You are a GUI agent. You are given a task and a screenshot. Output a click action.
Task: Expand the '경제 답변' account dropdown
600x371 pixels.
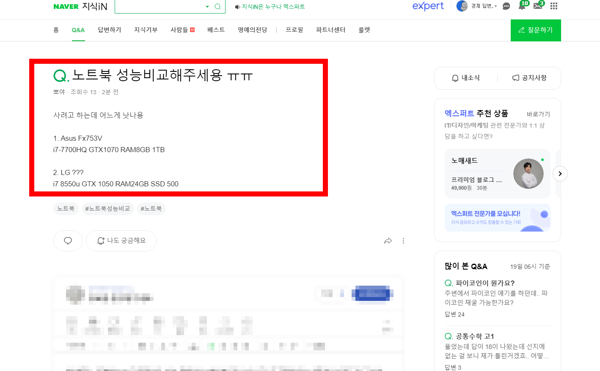pyautogui.click(x=484, y=6)
